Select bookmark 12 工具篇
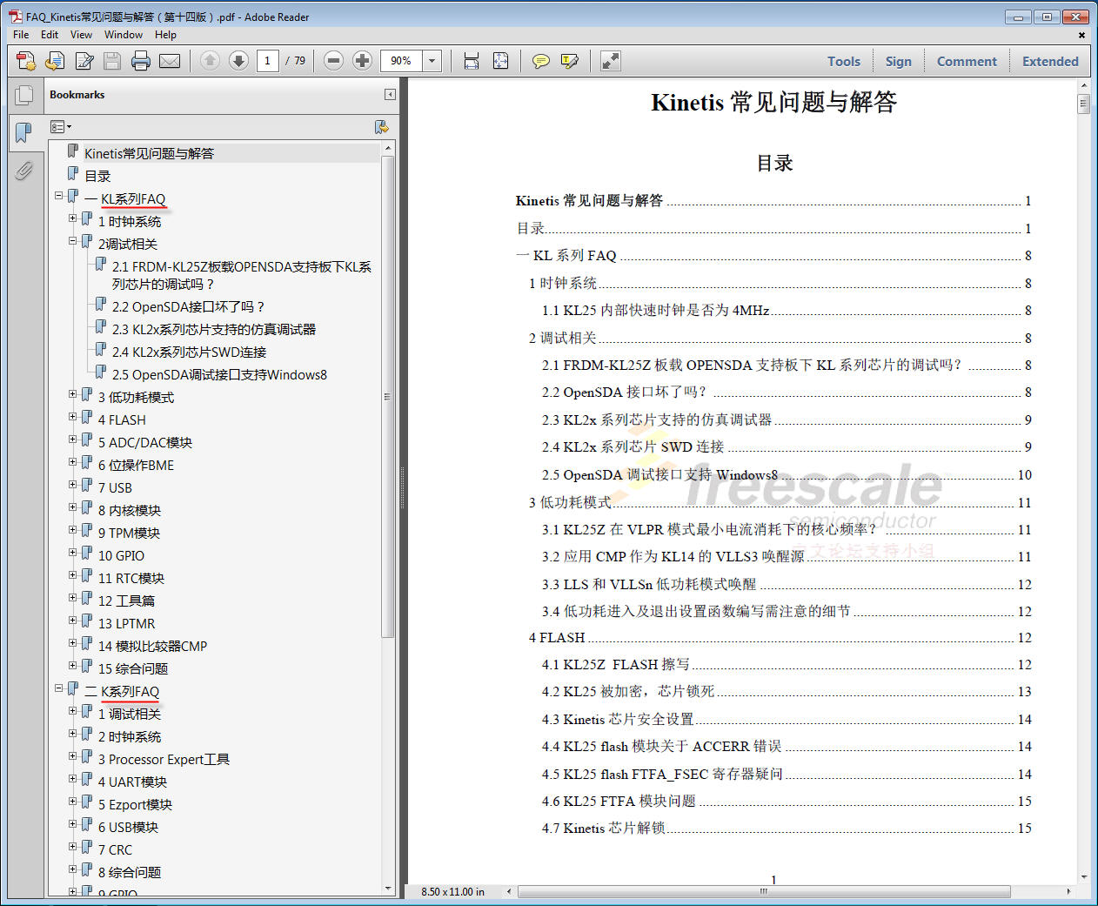Viewport: 1098px width, 906px height. click(126, 601)
